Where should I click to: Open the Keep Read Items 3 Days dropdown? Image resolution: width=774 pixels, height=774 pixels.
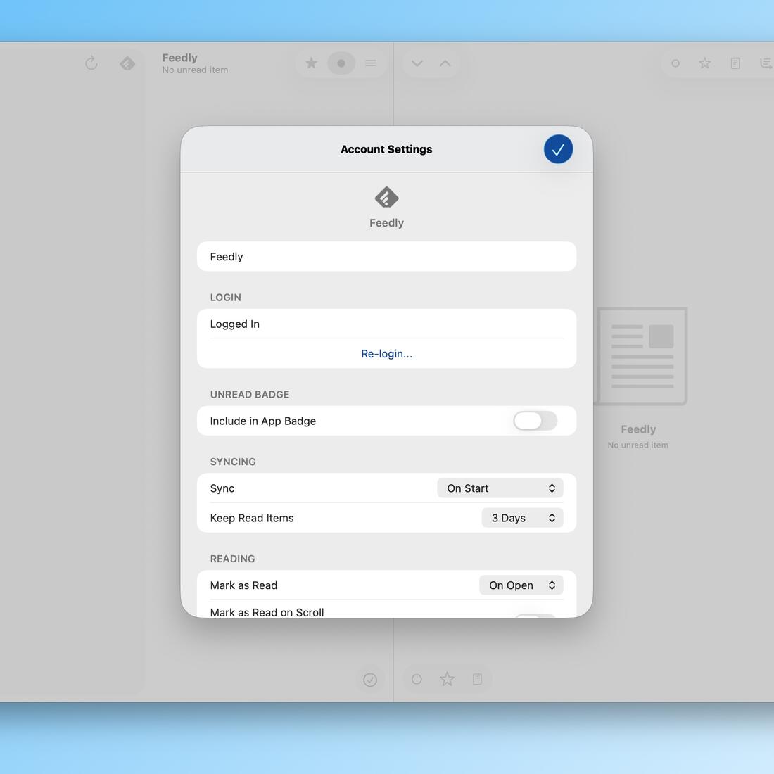(x=522, y=518)
